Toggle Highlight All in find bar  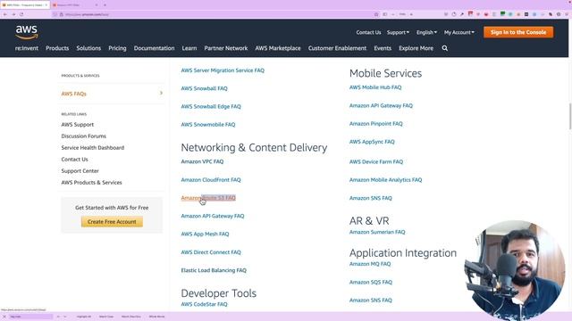84,317
